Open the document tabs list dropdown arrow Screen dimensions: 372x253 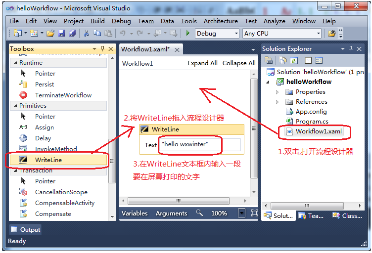[253, 50]
